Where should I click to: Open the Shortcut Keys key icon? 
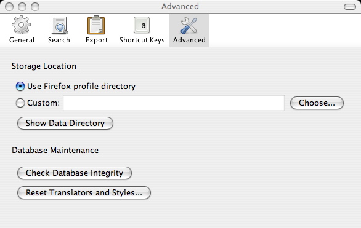142,25
